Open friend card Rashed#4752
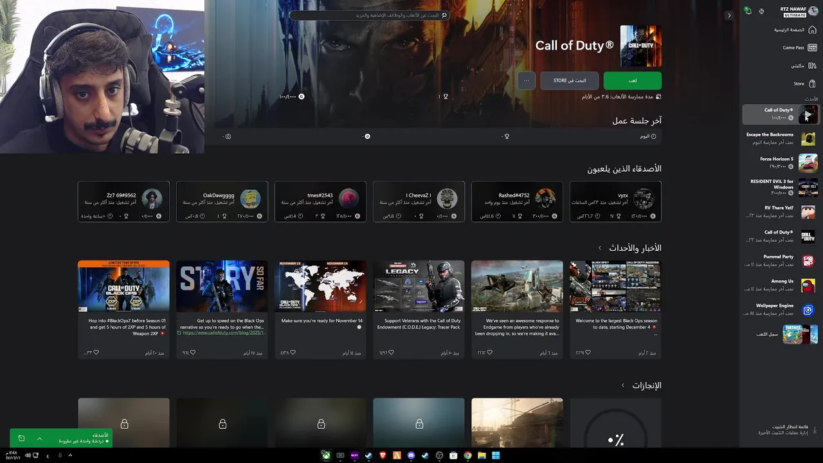 517,201
